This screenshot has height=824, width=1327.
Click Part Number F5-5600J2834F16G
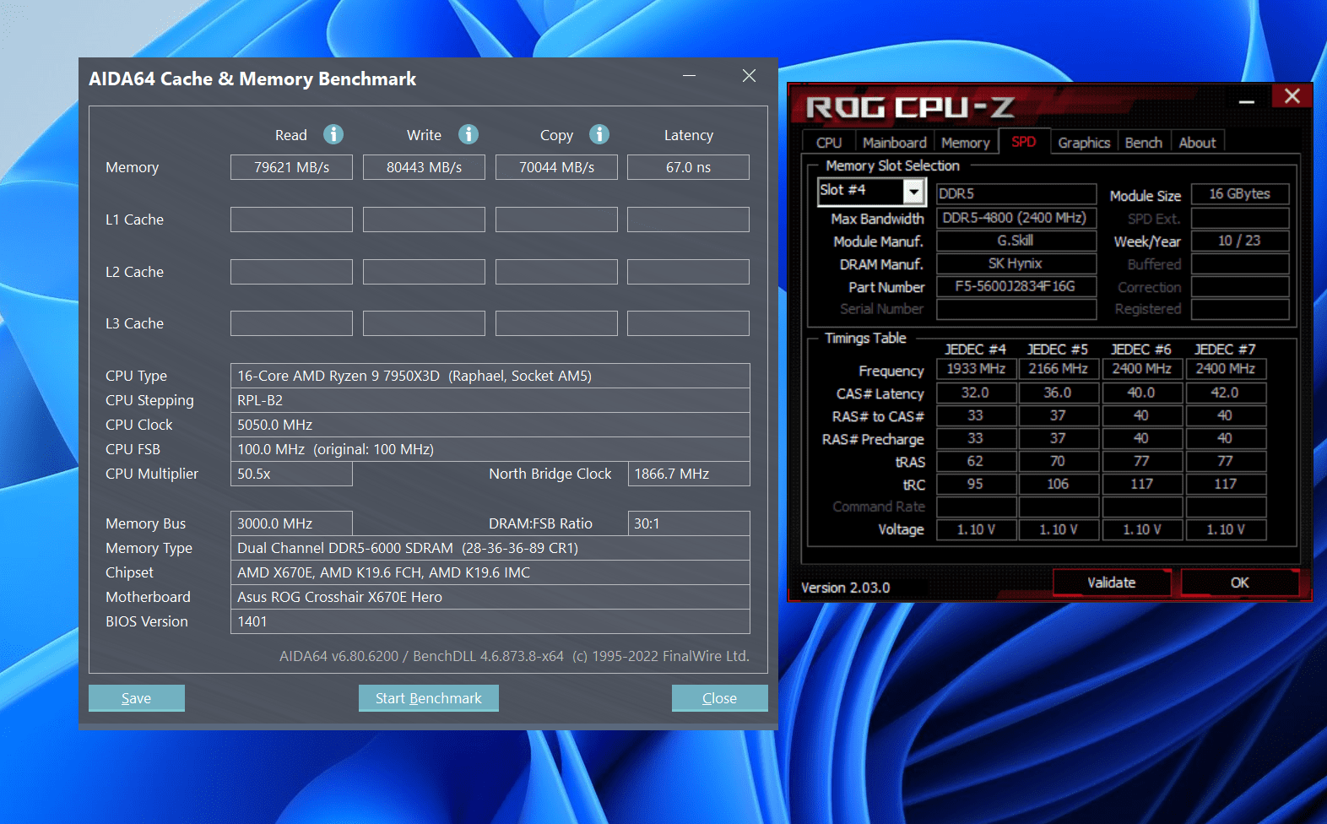(1016, 286)
